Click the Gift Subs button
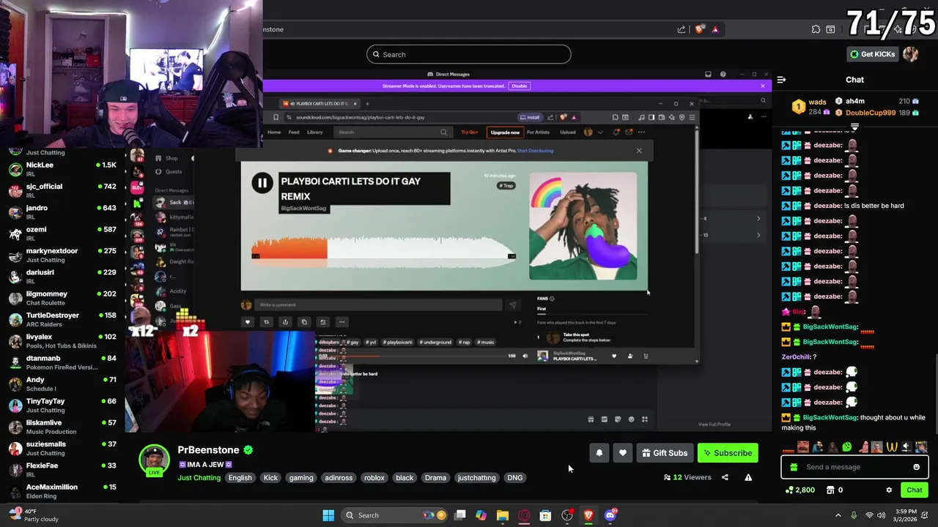938x527 pixels. click(665, 453)
